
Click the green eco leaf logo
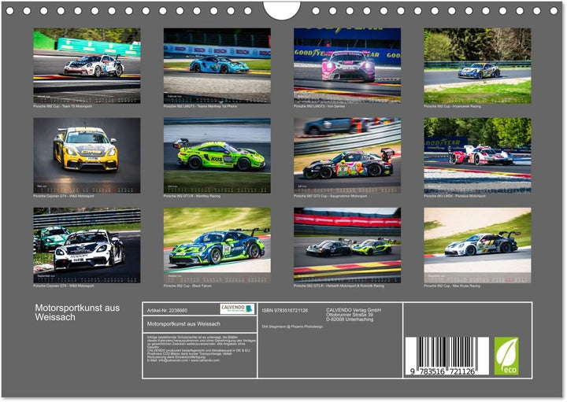(506, 356)
